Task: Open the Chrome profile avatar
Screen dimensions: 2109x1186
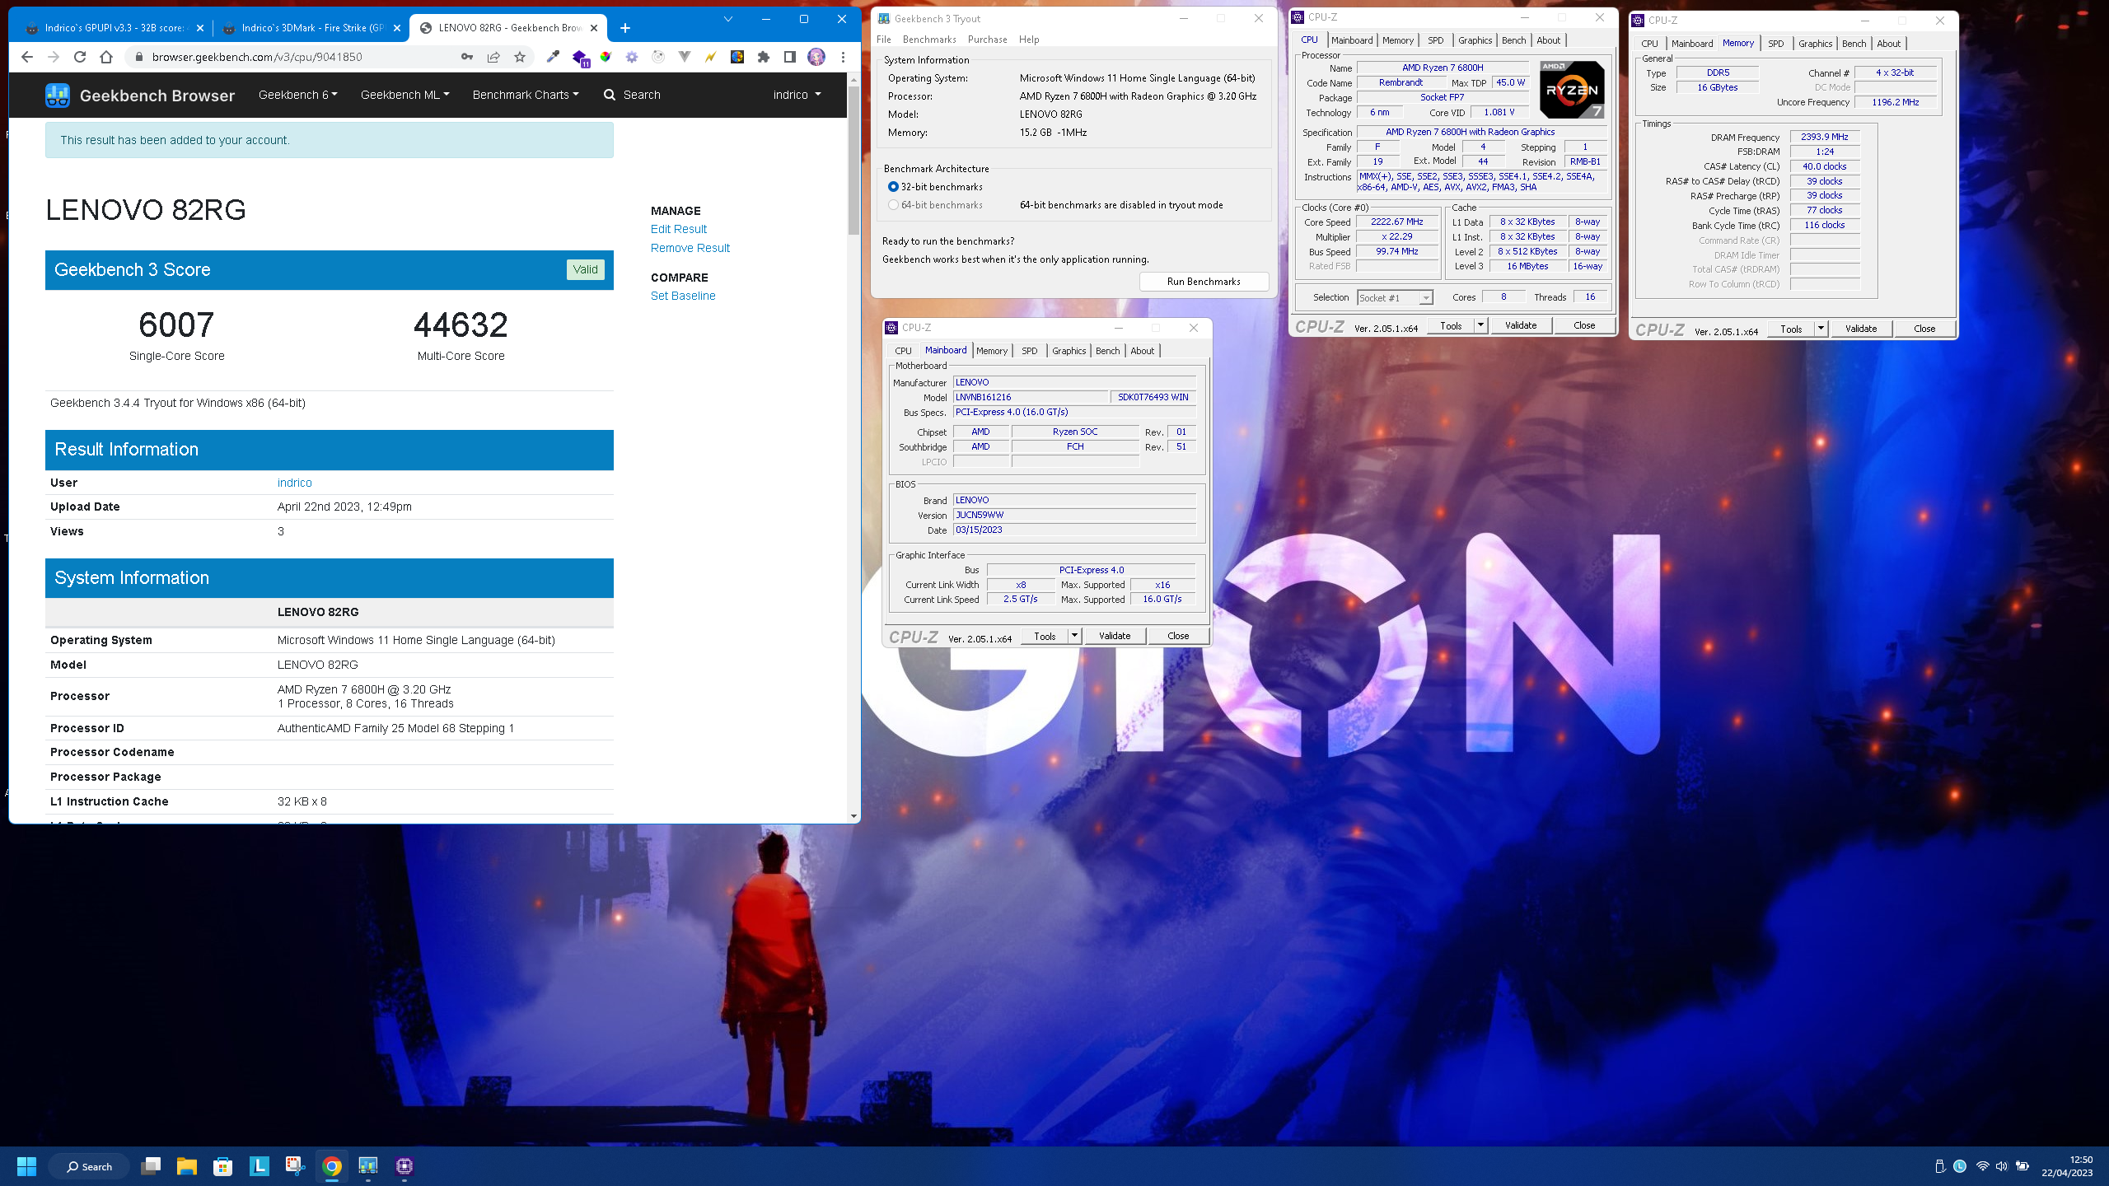Action: click(816, 57)
